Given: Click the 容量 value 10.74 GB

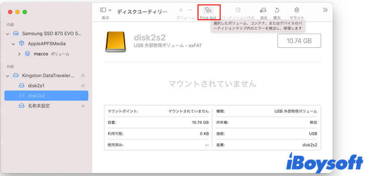Looking at the screenshot, I should coord(200,123).
